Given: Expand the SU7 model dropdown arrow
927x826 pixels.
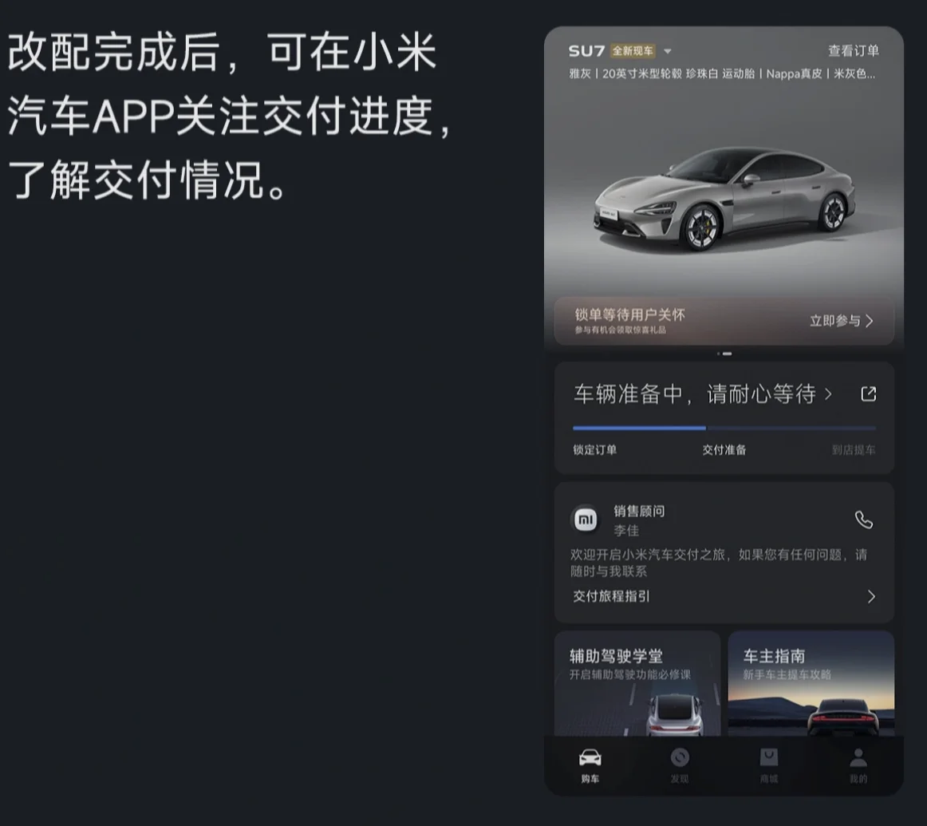Looking at the screenshot, I should coord(668,51).
